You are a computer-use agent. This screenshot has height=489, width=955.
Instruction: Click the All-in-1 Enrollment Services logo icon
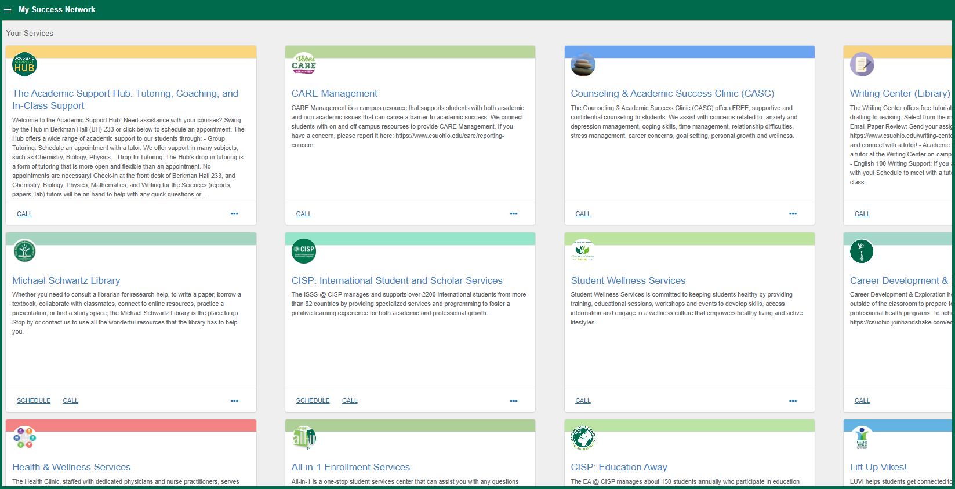pyautogui.click(x=304, y=438)
